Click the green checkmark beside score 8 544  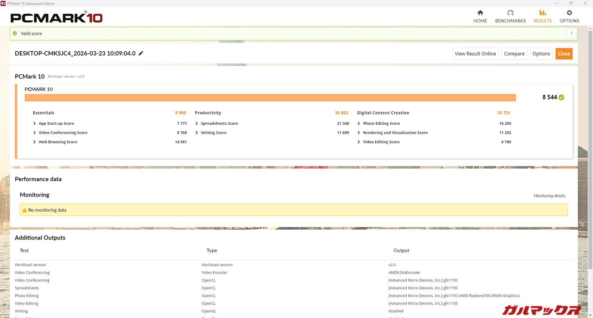coord(561,98)
